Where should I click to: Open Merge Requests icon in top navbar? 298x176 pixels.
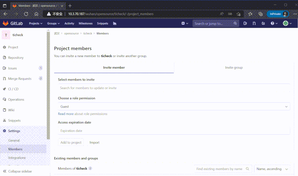pyautogui.click(x=254, y=23)
